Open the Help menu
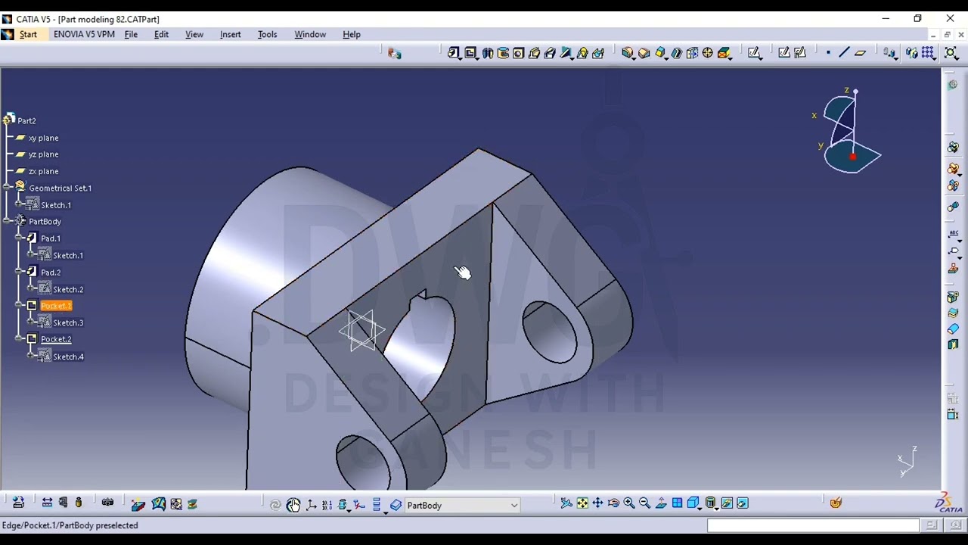 coord(352,34)
